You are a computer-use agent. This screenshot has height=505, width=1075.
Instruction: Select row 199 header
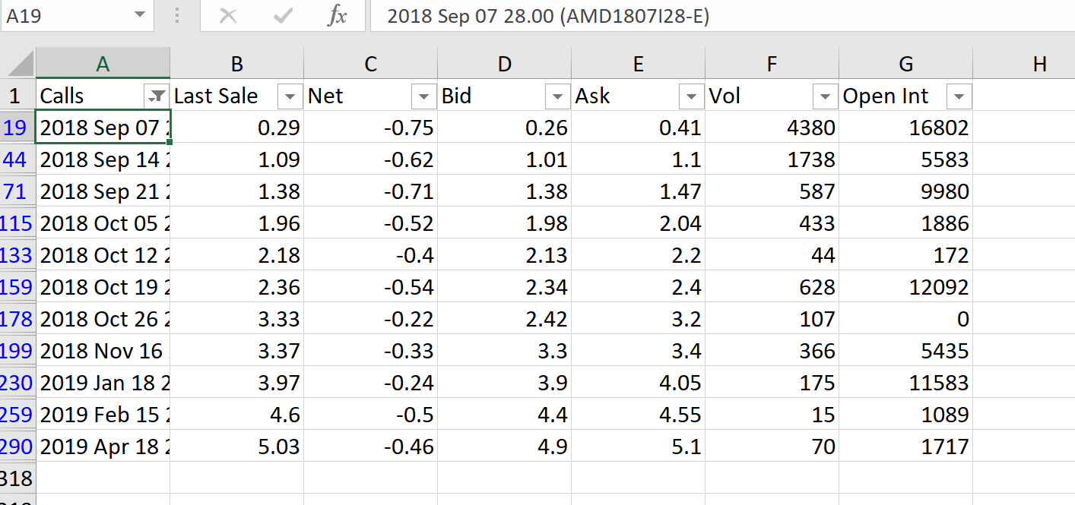tap(17, 351)
